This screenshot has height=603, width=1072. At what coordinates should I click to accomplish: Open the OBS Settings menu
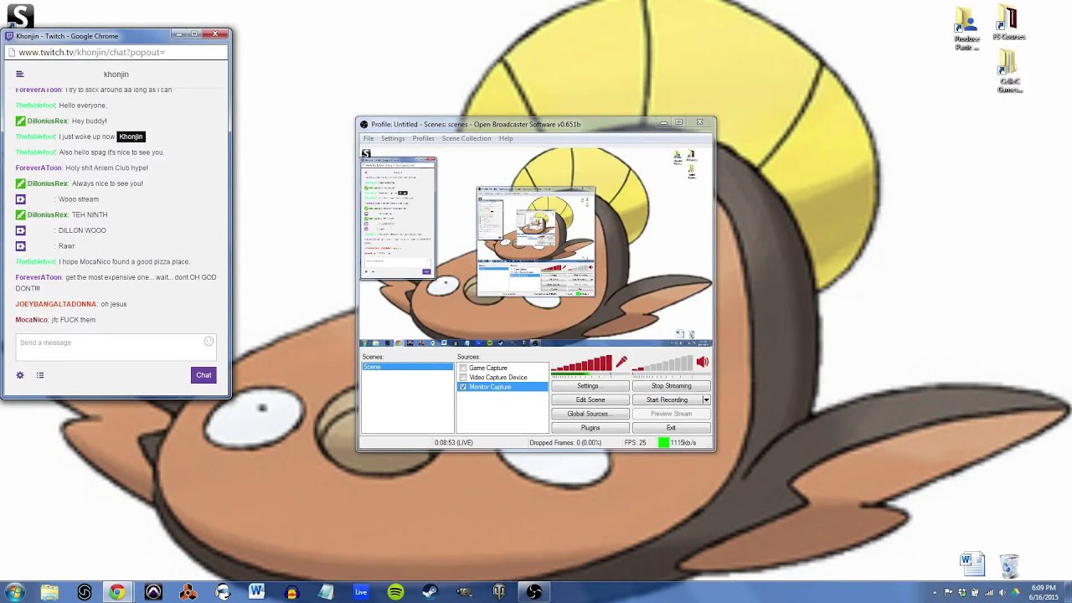point(393,138)
